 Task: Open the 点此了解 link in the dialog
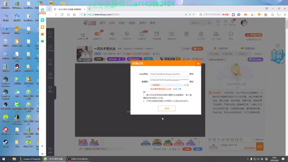click(x=177, y=89)
